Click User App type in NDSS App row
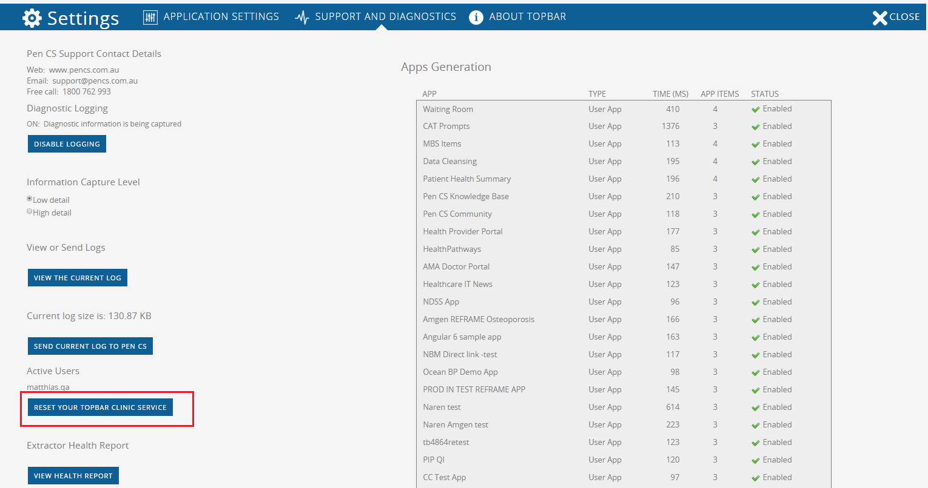The width and height of the screenshot is (928, 488). pyautogui.click(x=605, y=302)
